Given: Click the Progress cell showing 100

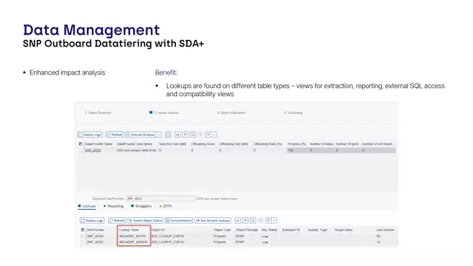Looking at the screenshot, I should coord(297,150).
